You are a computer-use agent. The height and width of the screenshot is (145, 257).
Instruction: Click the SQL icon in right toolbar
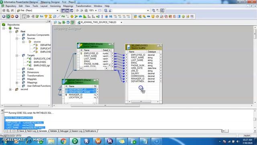[x=149, y=17]
